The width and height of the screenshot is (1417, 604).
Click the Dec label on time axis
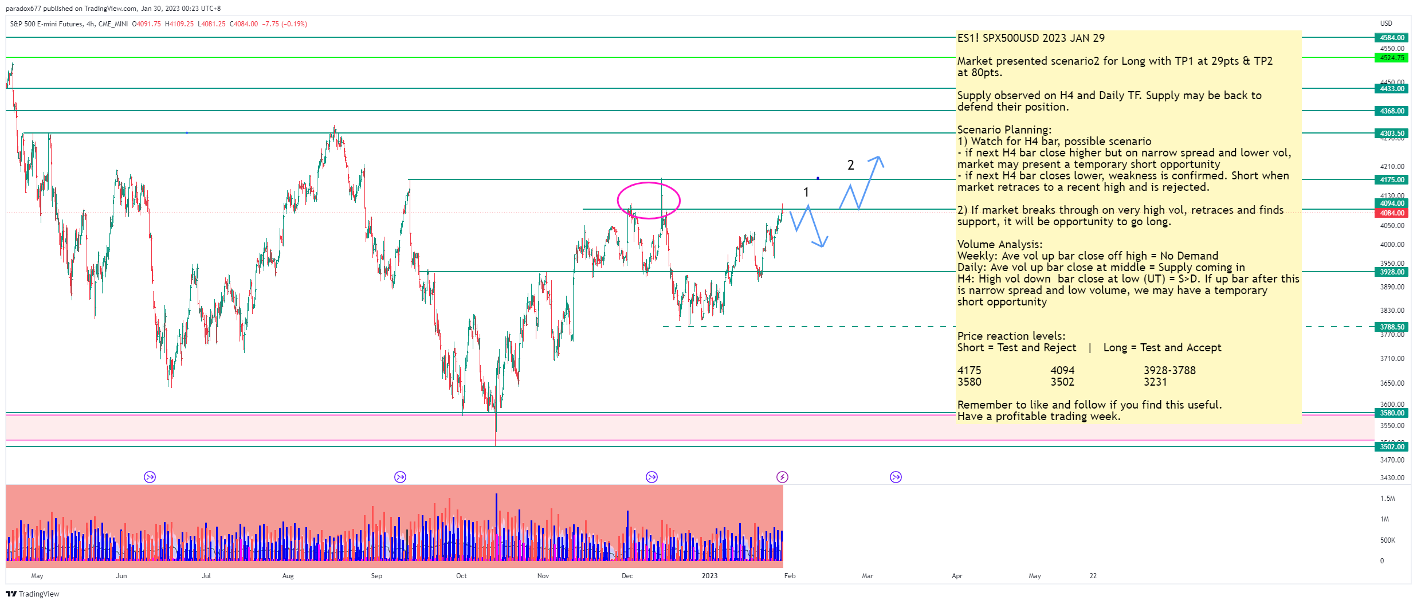pos(627,576)
